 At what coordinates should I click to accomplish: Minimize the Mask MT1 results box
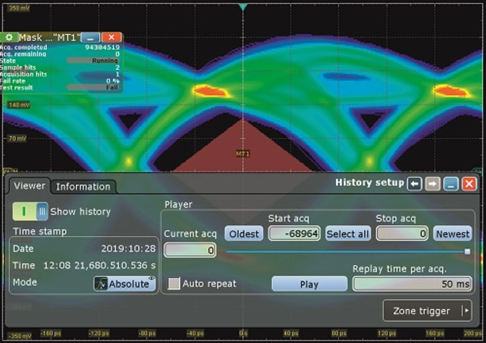90,38
